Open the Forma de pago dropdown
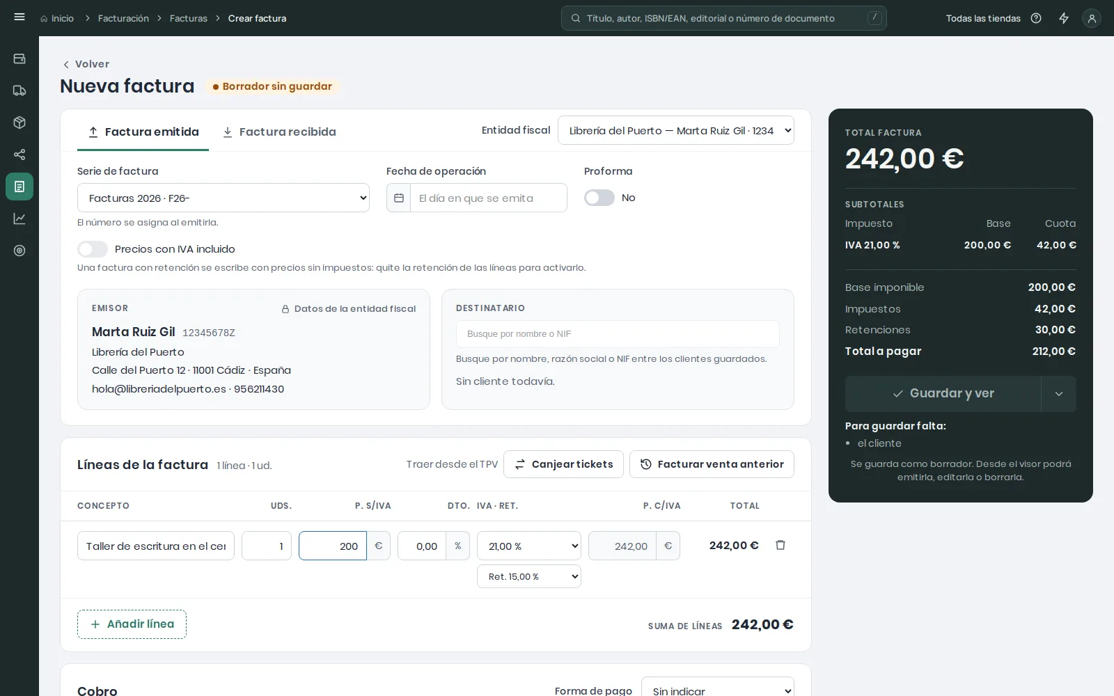This screenshot has width=1114, height=696. [718, 689]
